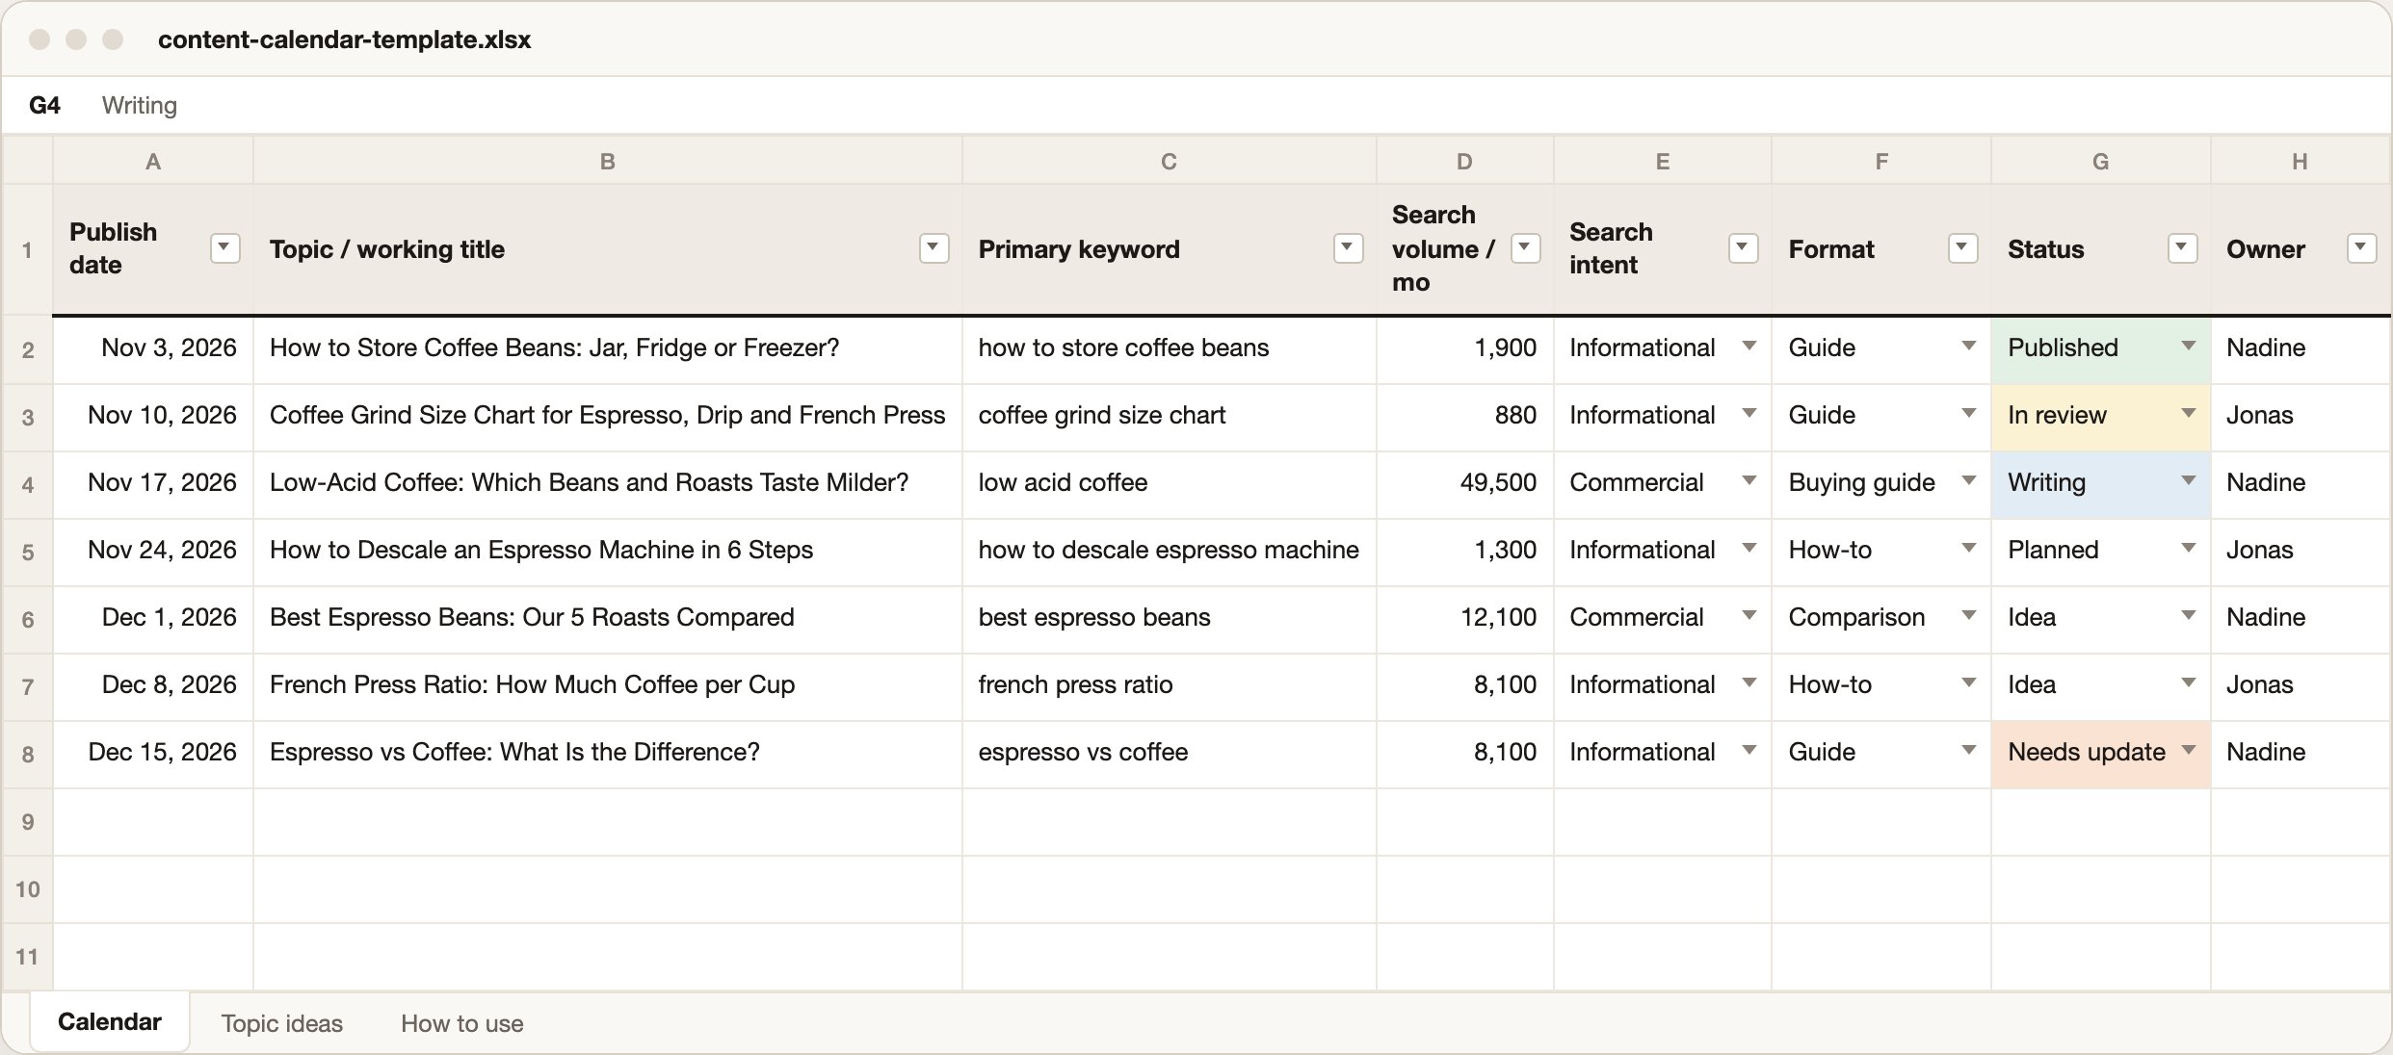This screenshot has width=2393, height=1055.
Task: Select row 10 header
Action: [x=27, y=889]
